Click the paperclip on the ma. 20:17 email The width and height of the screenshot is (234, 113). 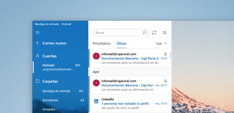(165, 81)
